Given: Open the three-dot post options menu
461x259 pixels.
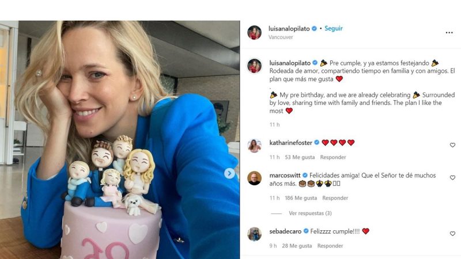Looking at the screenshot, I should tap(449, 33).
